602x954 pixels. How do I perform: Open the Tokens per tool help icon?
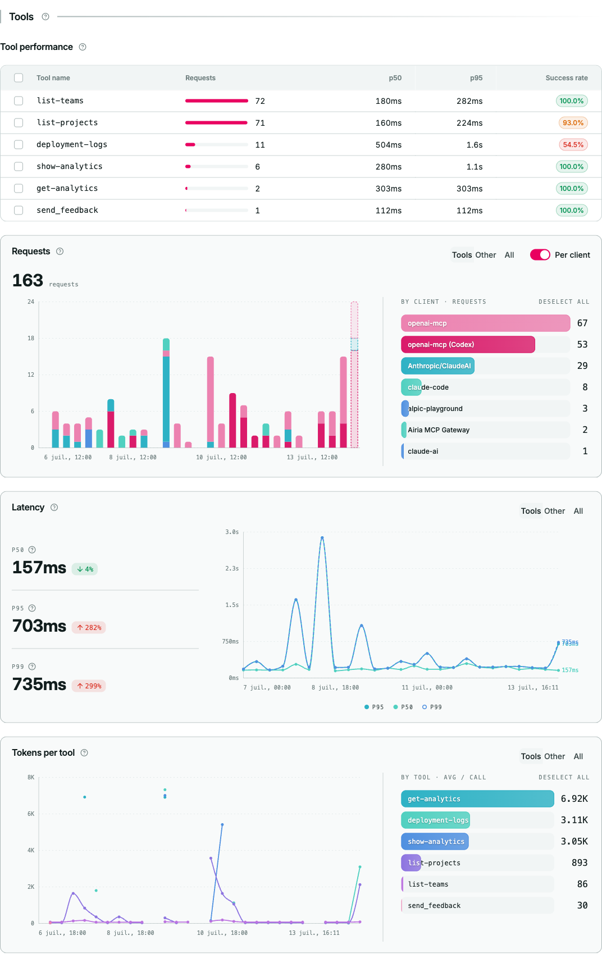click(84, 753)
